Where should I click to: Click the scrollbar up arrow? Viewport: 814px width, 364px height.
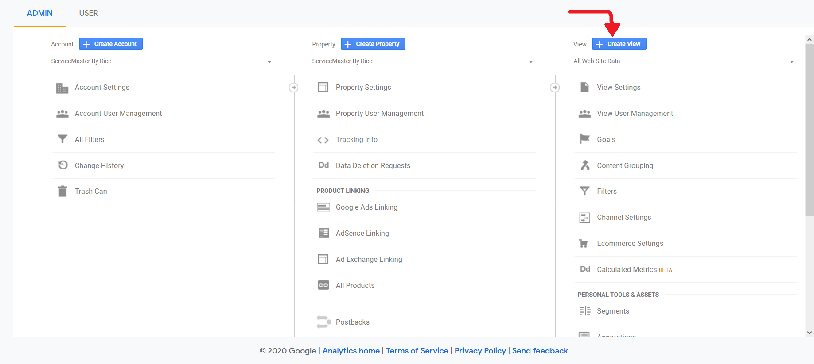coord(810,39)
